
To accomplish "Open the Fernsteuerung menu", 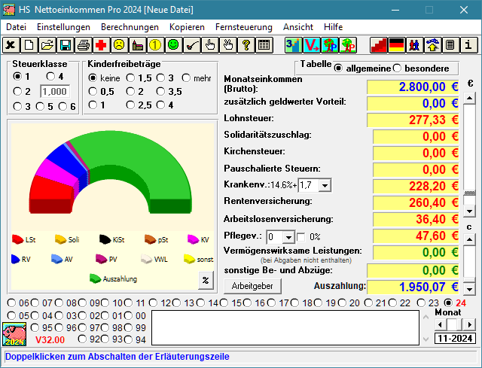I will pyautogui.click(x=243, y=26).
